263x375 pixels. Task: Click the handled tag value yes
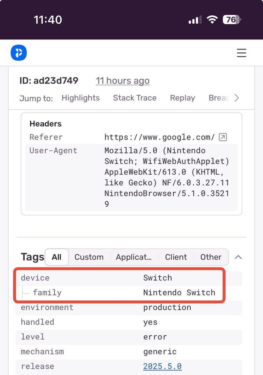(x=150, y=322)
